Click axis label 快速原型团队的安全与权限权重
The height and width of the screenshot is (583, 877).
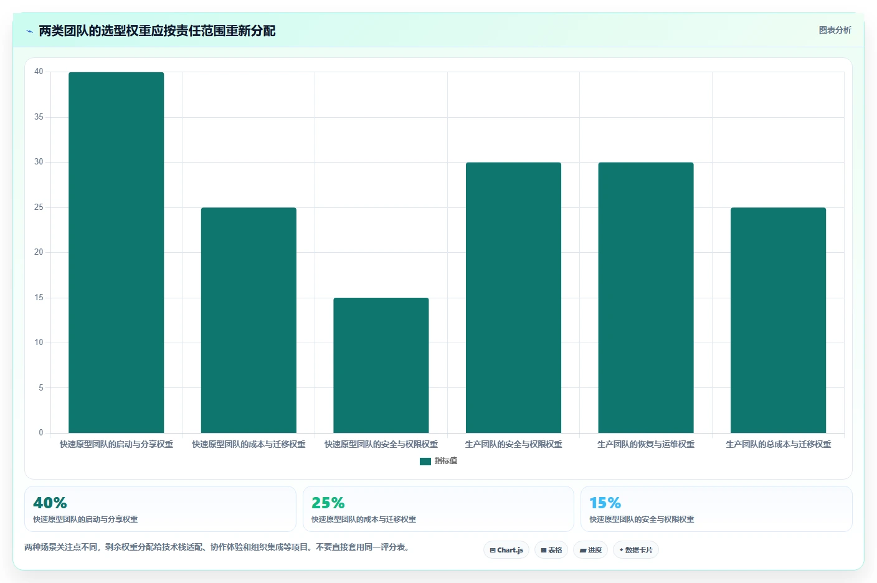pos(381,444)
